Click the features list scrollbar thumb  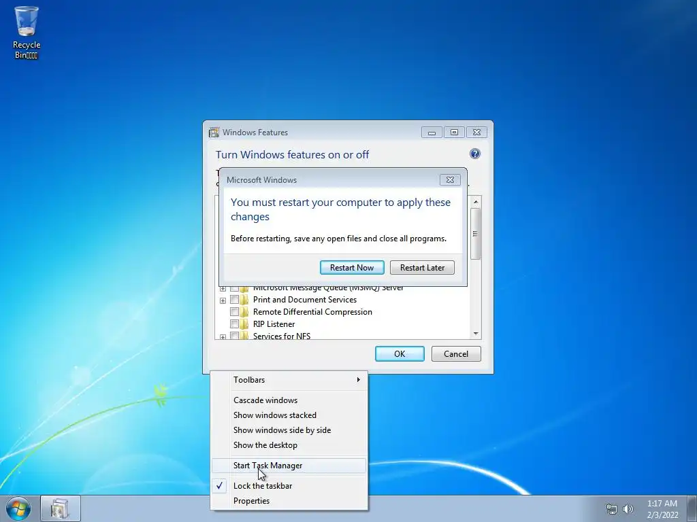tap(476, 234)
